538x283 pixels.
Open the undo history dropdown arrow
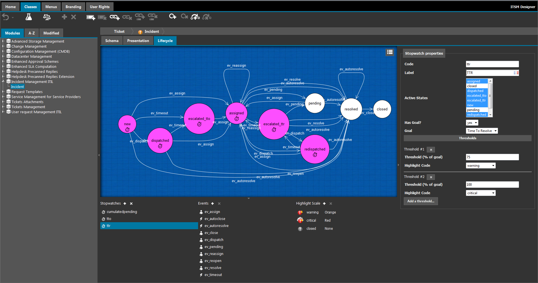click(x=12, y=17)
